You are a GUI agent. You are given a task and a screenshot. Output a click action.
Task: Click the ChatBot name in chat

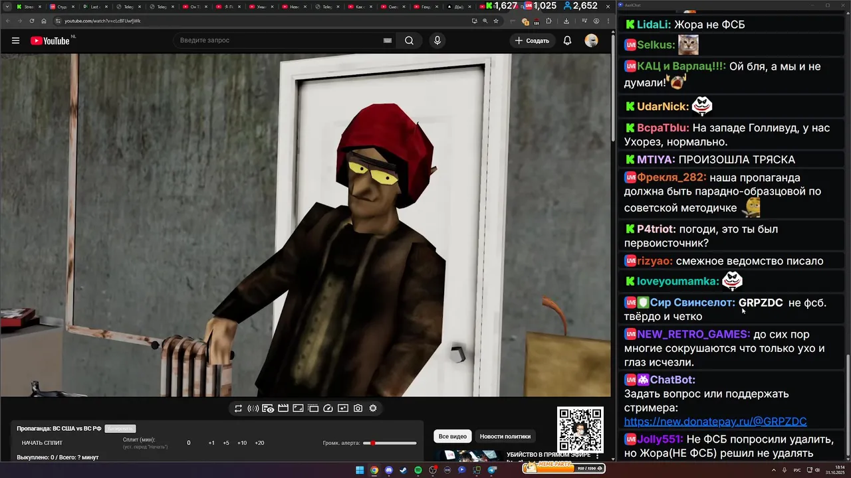click(673, 380)
